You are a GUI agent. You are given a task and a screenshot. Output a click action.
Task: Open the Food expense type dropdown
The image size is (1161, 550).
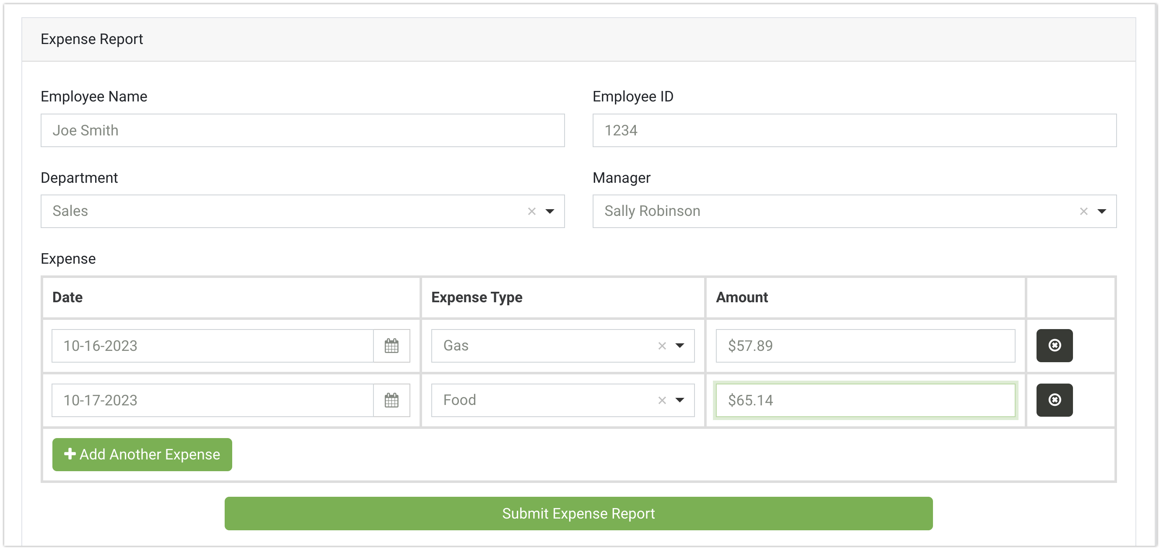[x=680, y=400]
